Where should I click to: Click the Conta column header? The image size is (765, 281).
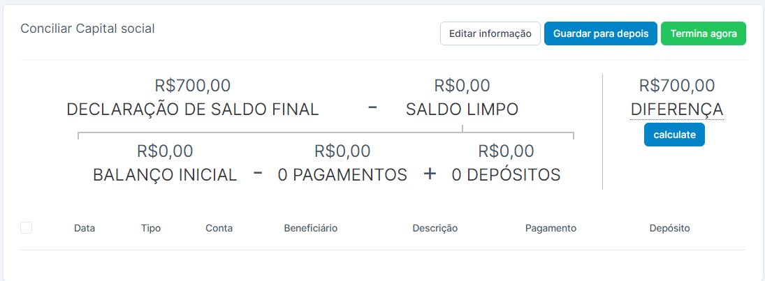pyautogui.click(x=219, y=228)
